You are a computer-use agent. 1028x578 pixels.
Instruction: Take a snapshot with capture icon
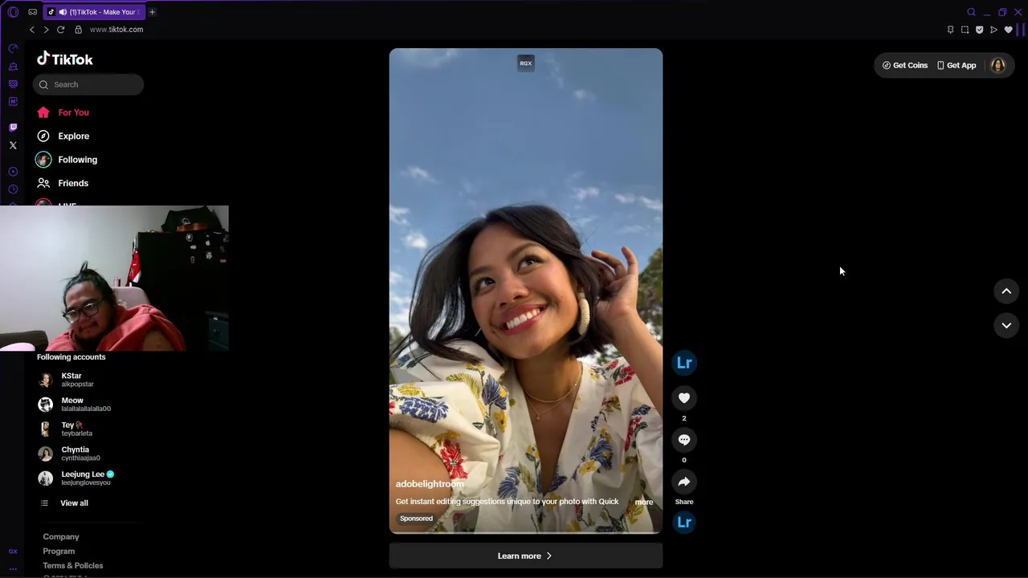click(x=965, y=30)
